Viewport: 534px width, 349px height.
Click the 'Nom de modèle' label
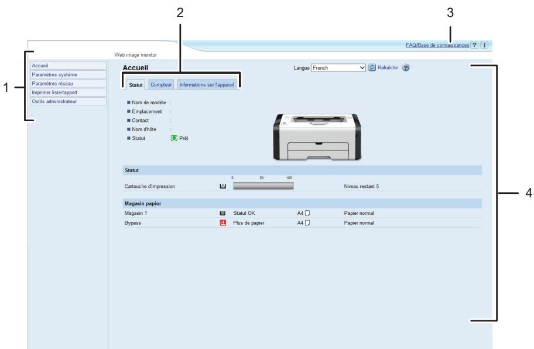pos(149,102)
